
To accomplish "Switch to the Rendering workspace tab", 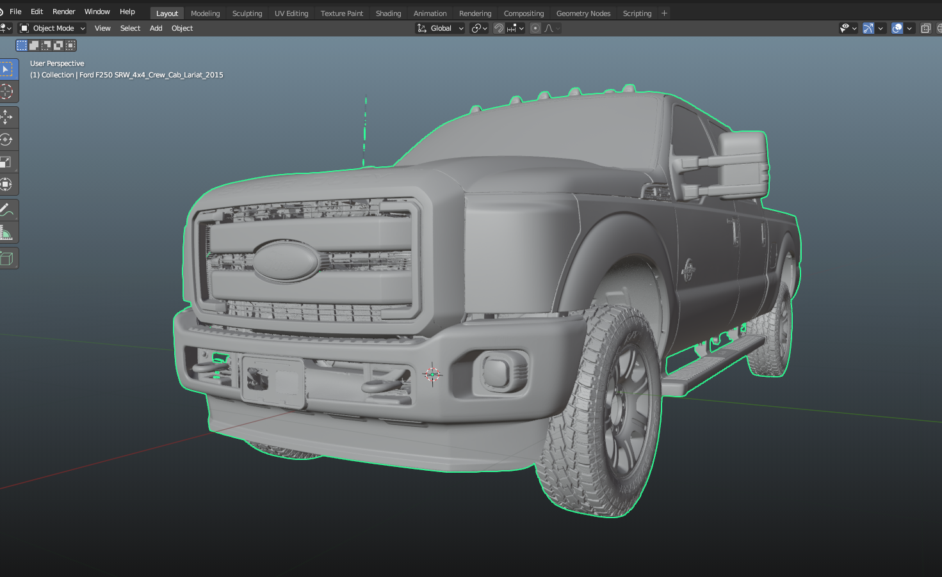I will point(475,13).
